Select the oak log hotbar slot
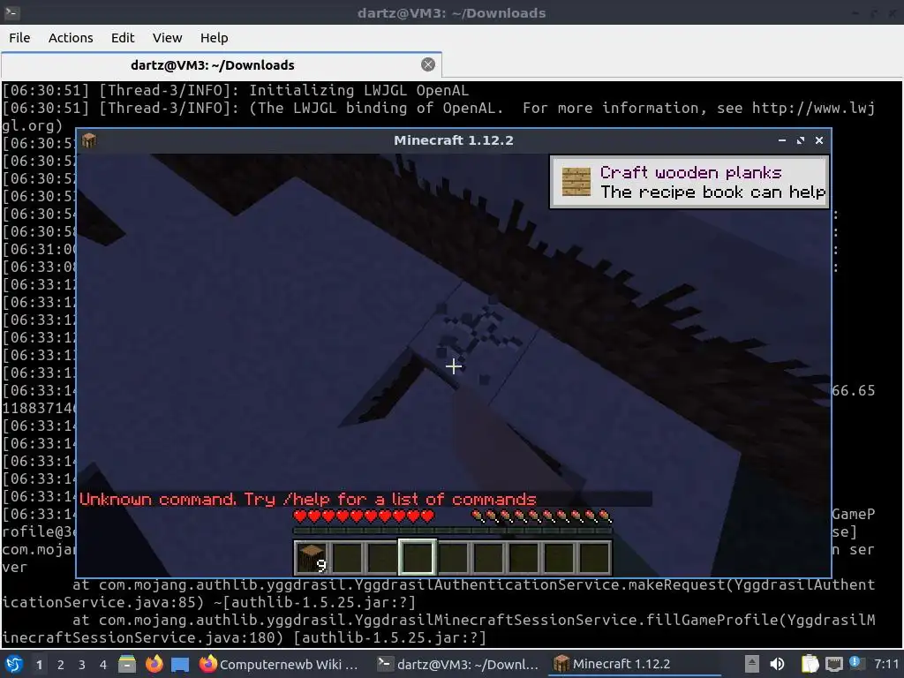This screenshot has width=904, height=678. 312,558
